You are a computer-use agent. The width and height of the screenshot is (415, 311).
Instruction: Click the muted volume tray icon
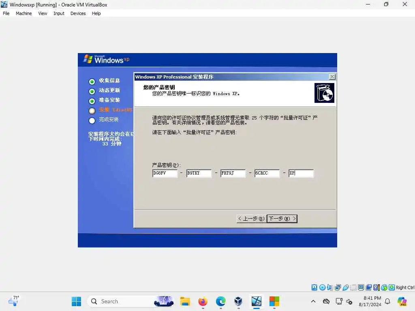click(349, 301)
